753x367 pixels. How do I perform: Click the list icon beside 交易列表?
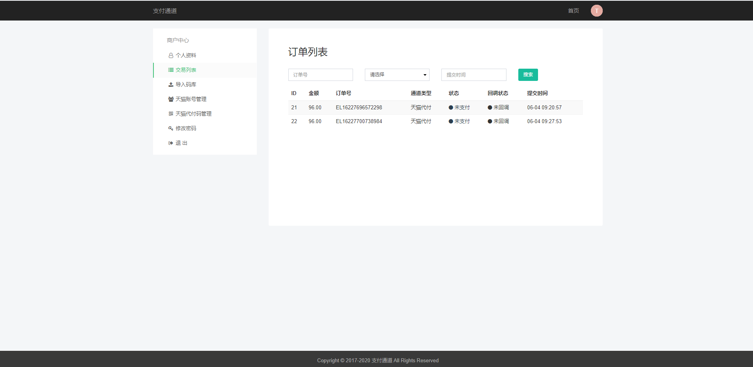171,70
